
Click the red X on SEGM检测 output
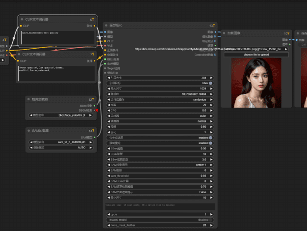point(97,110)
